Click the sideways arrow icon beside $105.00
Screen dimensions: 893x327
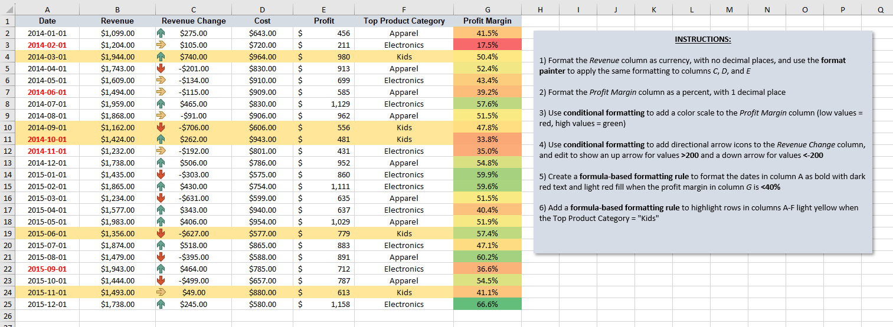[x=161, y=45]
